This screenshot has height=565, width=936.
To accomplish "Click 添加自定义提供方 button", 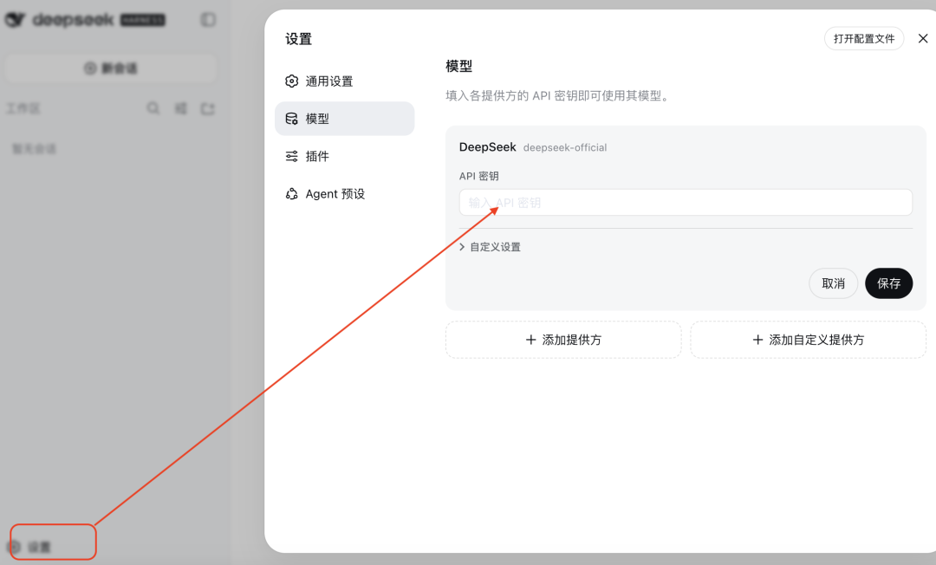I will pos(809,340).
